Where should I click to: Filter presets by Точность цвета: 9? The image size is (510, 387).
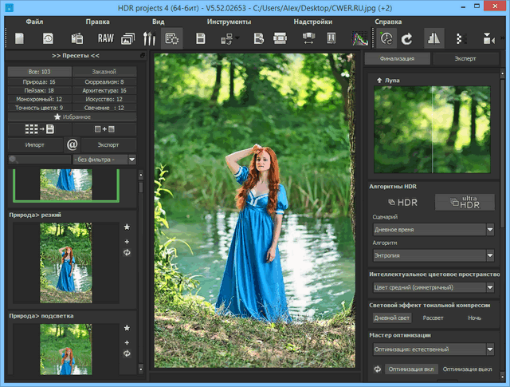(39, 108)
